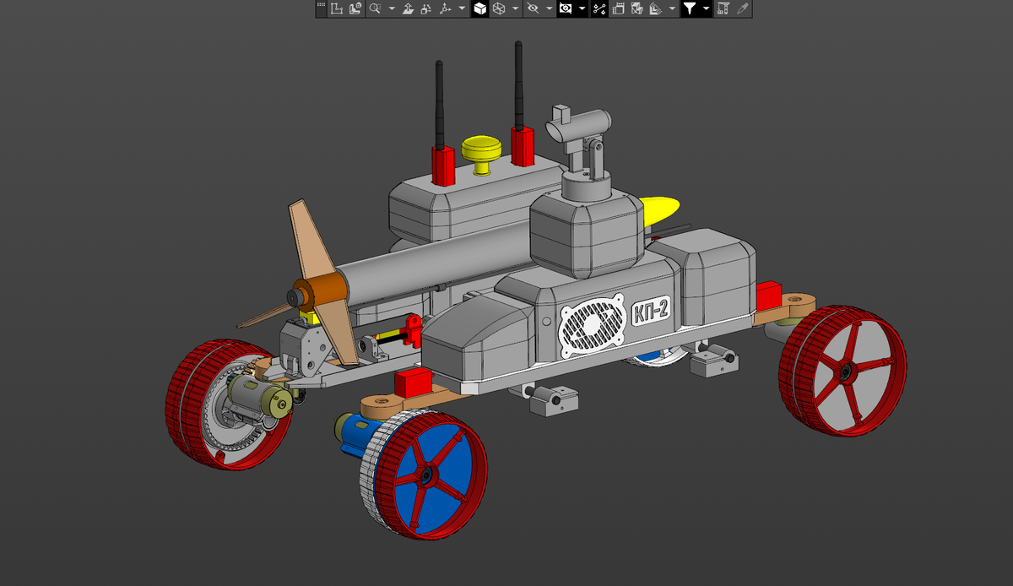Click the constraints nodes icon
1013x586 pixels.
click(599, 8)
